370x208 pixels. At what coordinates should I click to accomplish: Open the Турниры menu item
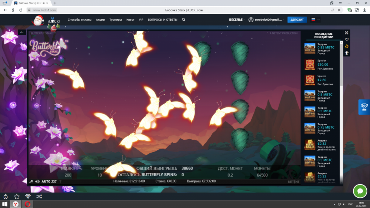tap(115, 20)
